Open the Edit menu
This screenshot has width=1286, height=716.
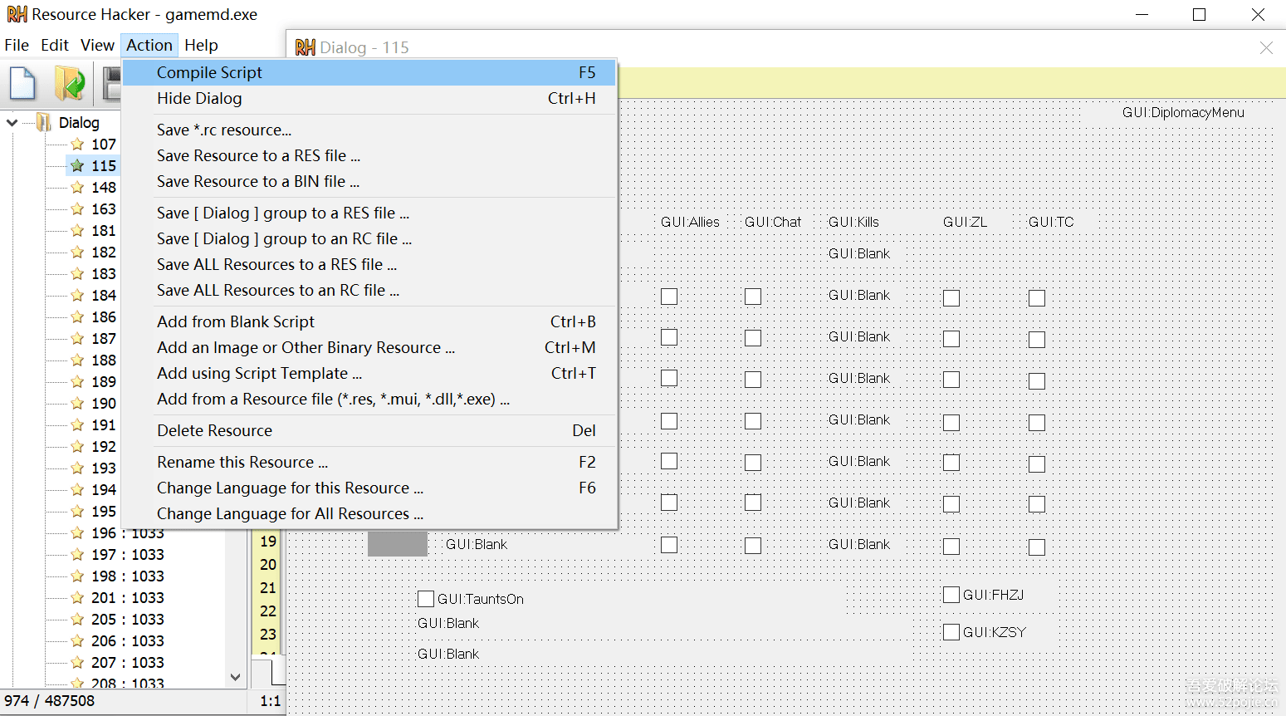click(x=55, y=45)
